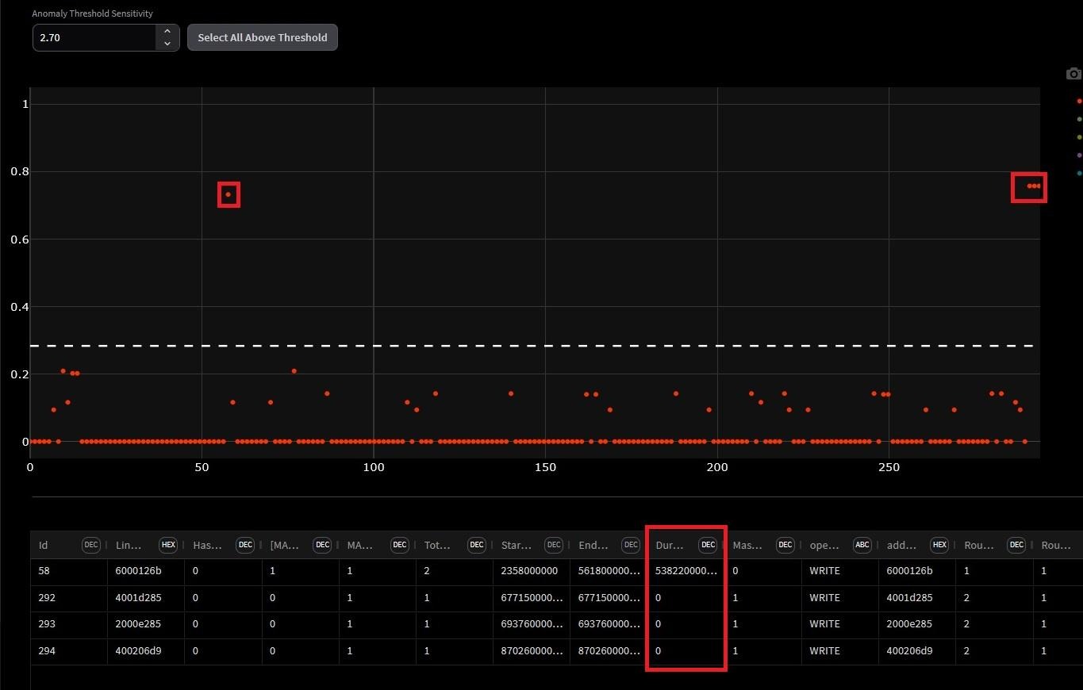Click HEX format badge in Lin... column

point(168,545)
